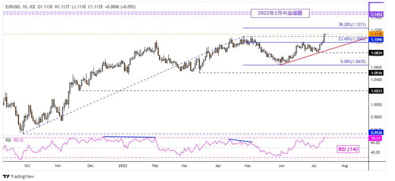Screen dimensions: 395x181
Task: Click the 1.0600 price axis tick
Action: [376, 67]
